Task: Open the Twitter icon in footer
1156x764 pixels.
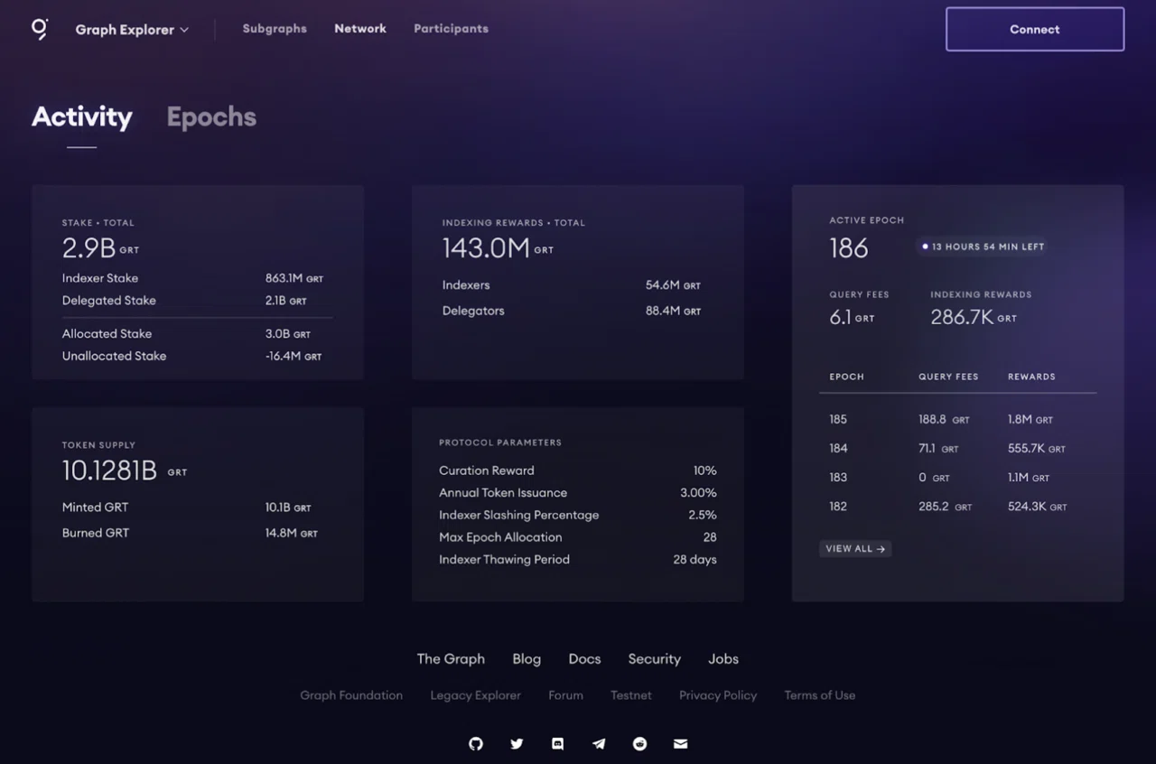Action: (x=517, y=744)
